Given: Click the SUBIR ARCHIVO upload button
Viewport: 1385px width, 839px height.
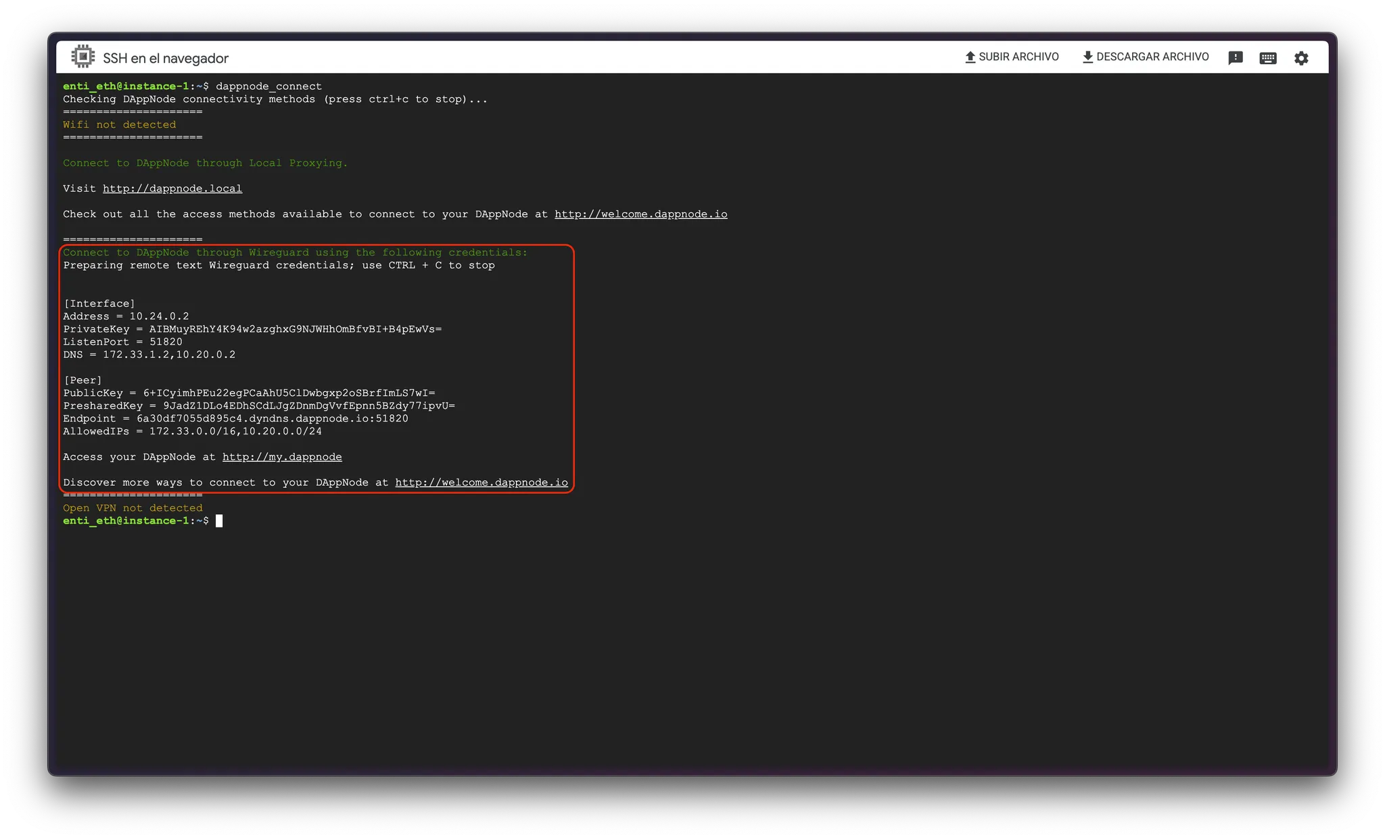Looking at the screenshot, I should tap(1012, 57).
